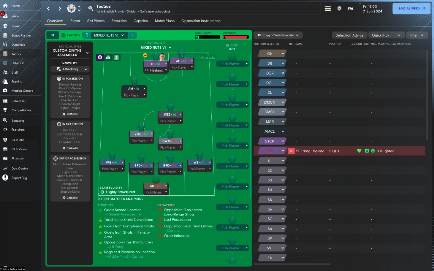The width and height of the screenshot is (434, 271).
Task: Open the hamburger menu icon in top bar
Action: pos(328,9)
